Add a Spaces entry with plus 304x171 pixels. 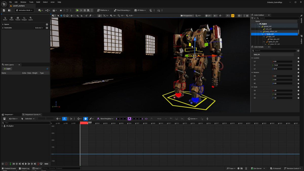tap(47, 24)
